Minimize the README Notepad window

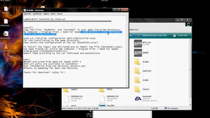tap(115, 10)
